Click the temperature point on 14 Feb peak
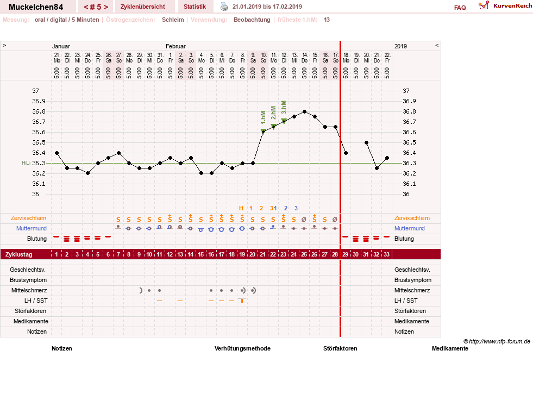This screenshot has height=413, width=533. [304, 111]
